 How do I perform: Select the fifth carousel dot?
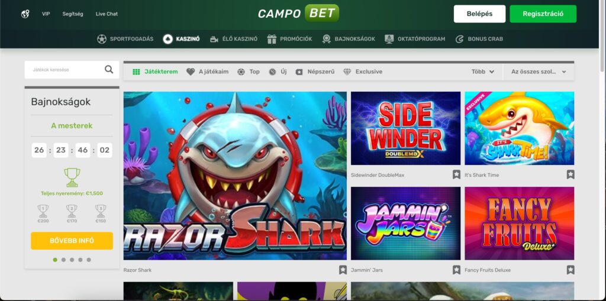pos(89,260)
